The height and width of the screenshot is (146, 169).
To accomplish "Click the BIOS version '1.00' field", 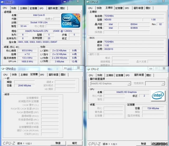I will 134,46.
